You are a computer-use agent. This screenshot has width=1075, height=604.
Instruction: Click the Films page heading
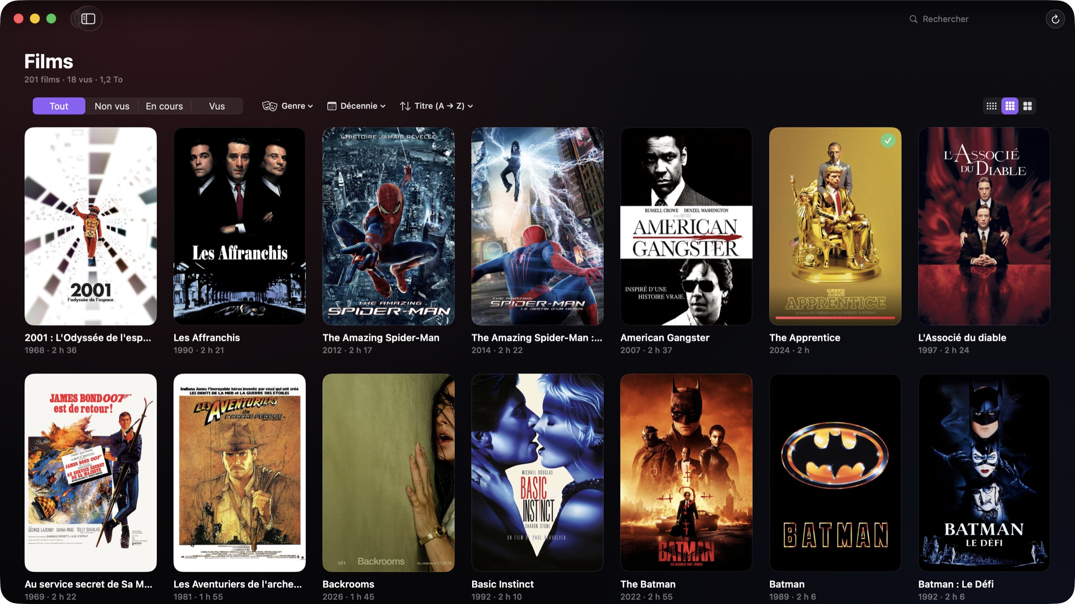48,62
